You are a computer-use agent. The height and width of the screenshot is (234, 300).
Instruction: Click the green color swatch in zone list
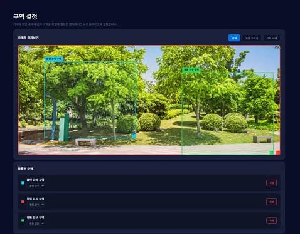pos(23,220)
